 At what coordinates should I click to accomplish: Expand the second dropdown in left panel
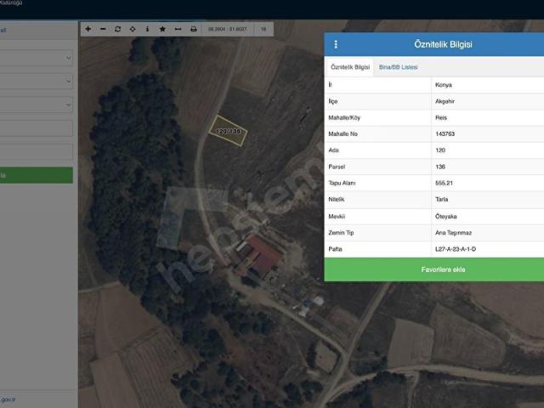tap(36, 82)
